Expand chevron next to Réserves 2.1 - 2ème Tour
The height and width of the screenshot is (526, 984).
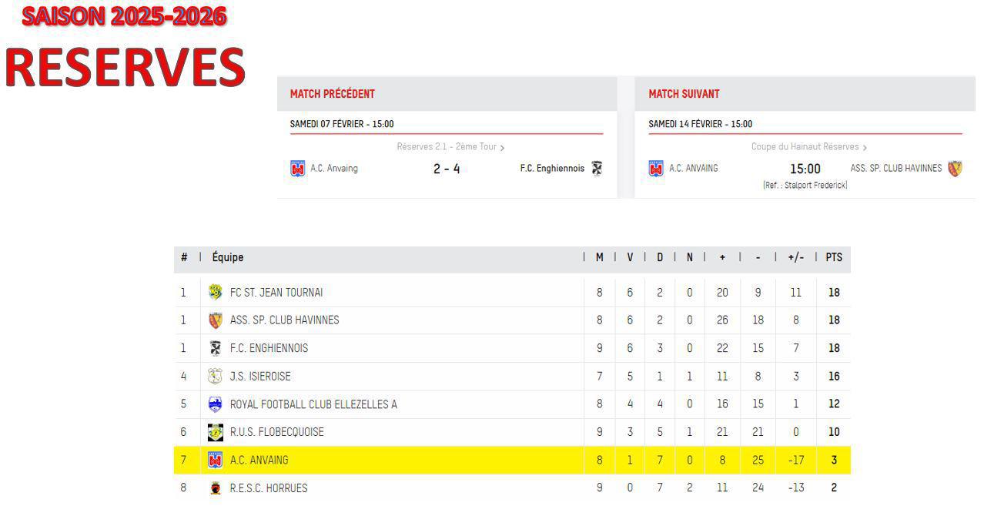tap(502, 147)
